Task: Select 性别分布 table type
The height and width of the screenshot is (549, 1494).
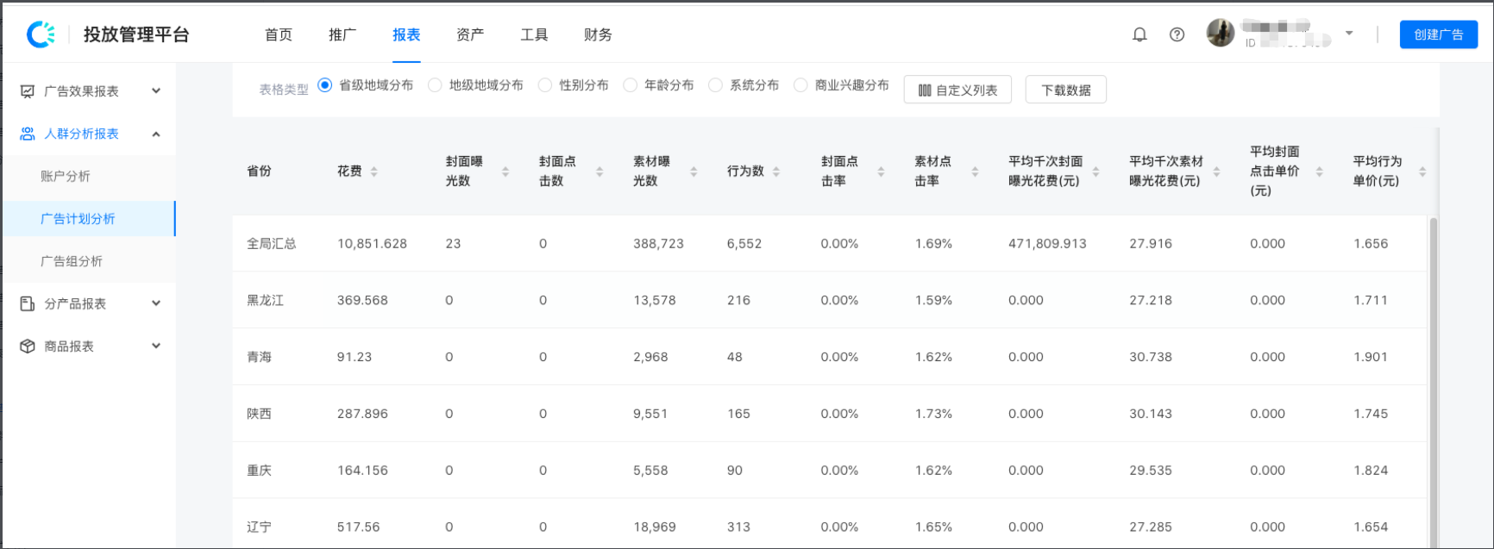Action: click(545, 84)
